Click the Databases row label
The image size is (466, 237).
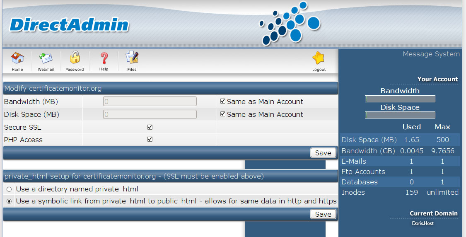pos(360,182)
